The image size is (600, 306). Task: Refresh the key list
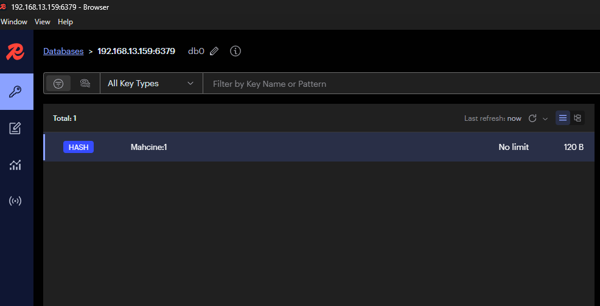click(x=532, y=118)
